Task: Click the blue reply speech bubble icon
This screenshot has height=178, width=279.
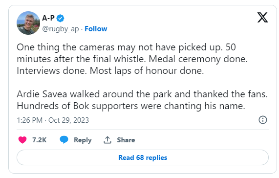Action: [x=64, y=140]
